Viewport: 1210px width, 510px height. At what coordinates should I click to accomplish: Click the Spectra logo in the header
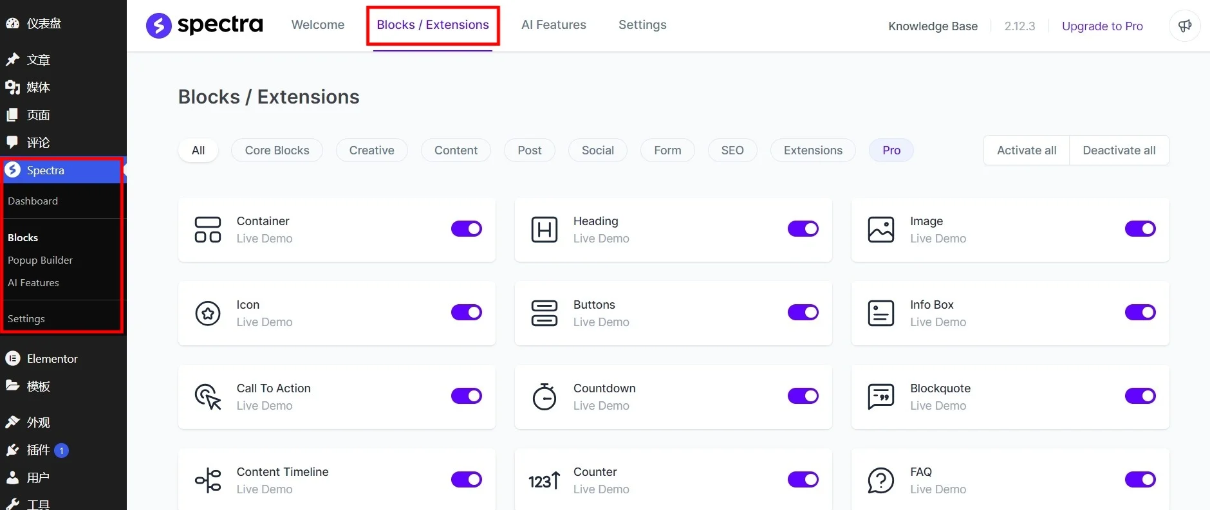pos(205,25)
